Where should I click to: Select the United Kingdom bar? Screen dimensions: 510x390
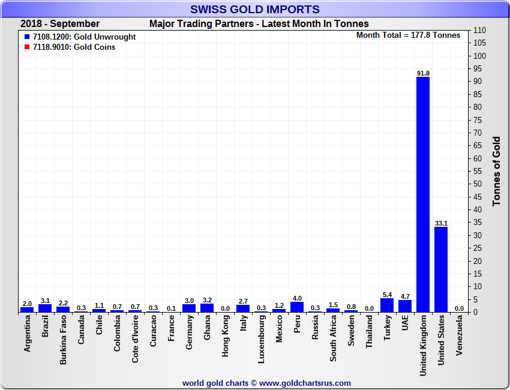pyautogui.click(x=423, y=194)
